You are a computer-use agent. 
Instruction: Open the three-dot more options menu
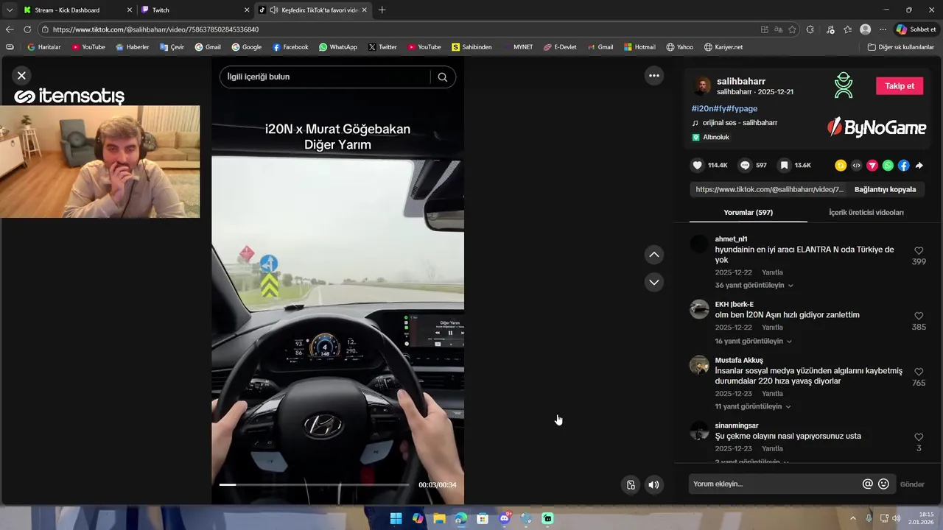pyautogui.click(x=653, y=75)
